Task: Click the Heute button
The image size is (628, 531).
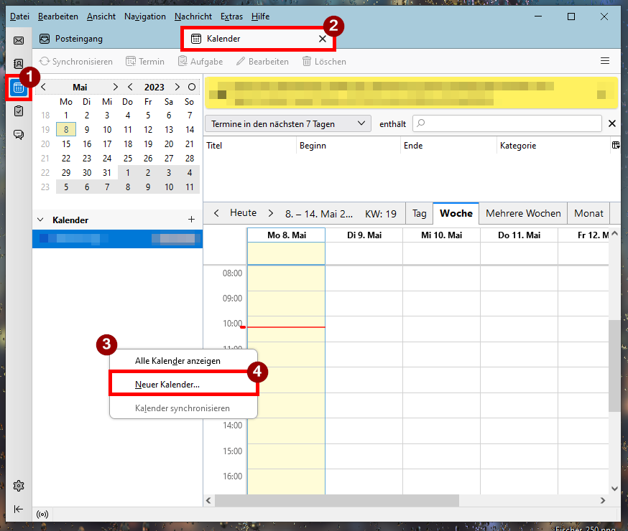Action: (243, 213)
